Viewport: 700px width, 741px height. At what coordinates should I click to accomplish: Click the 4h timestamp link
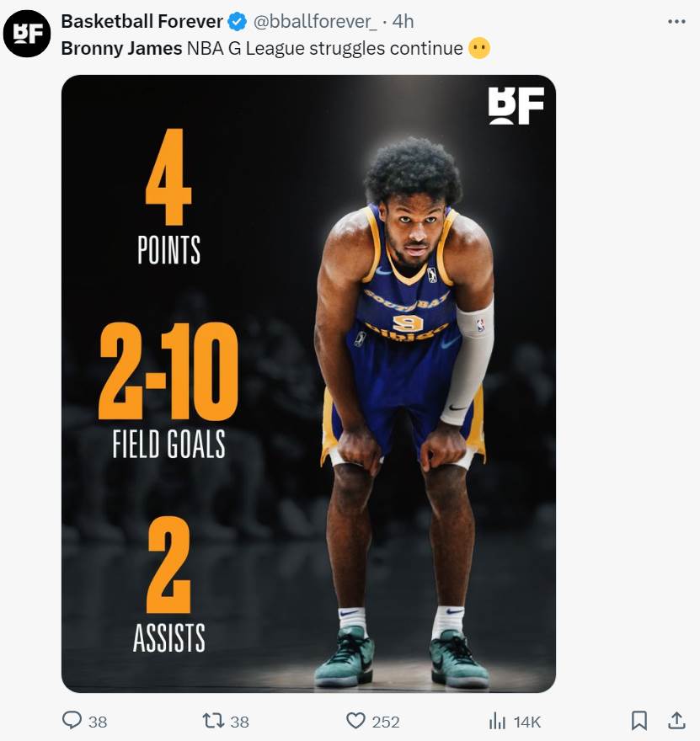click(403, 22)
